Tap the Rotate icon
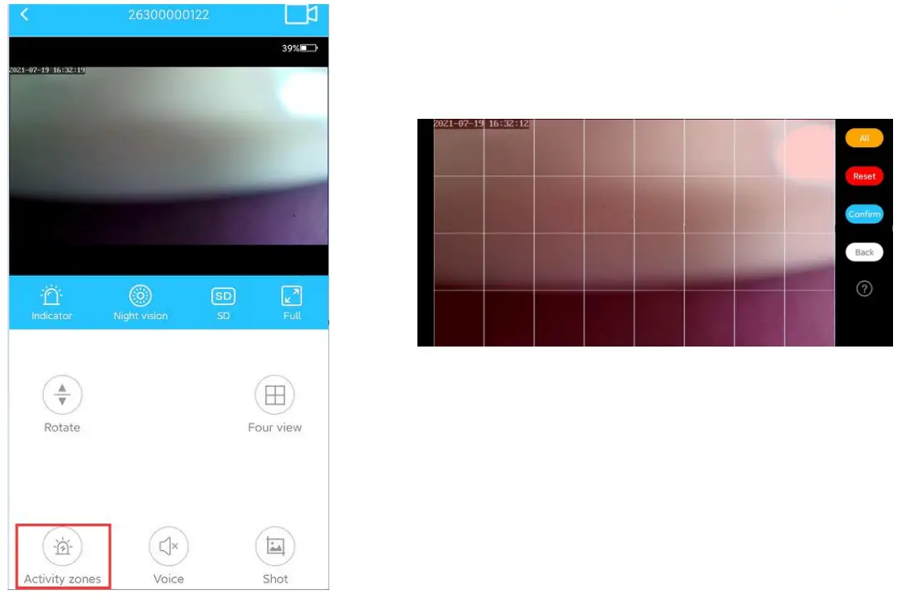 [62, 395]
